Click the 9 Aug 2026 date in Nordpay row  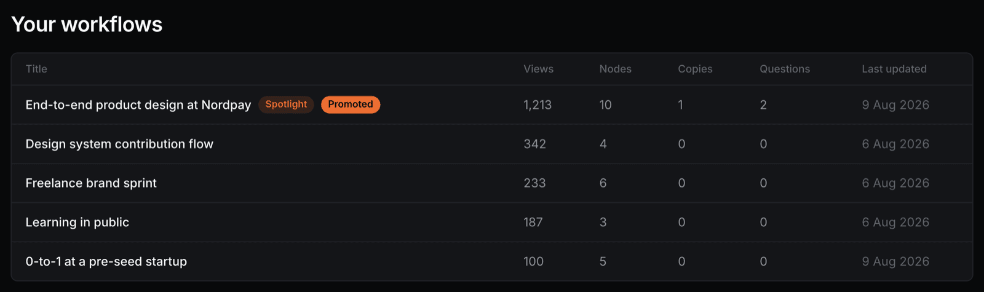895,105
